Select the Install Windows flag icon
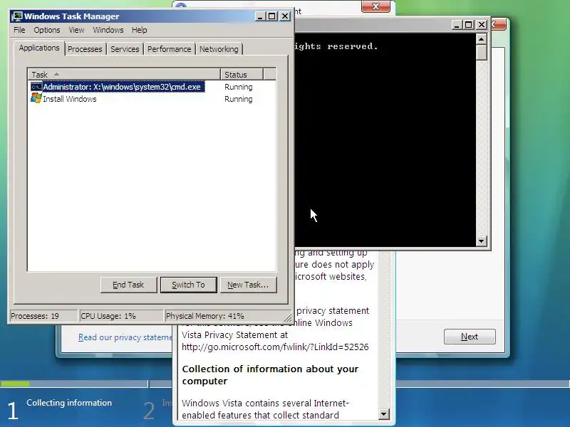 [x=36, y=98]
